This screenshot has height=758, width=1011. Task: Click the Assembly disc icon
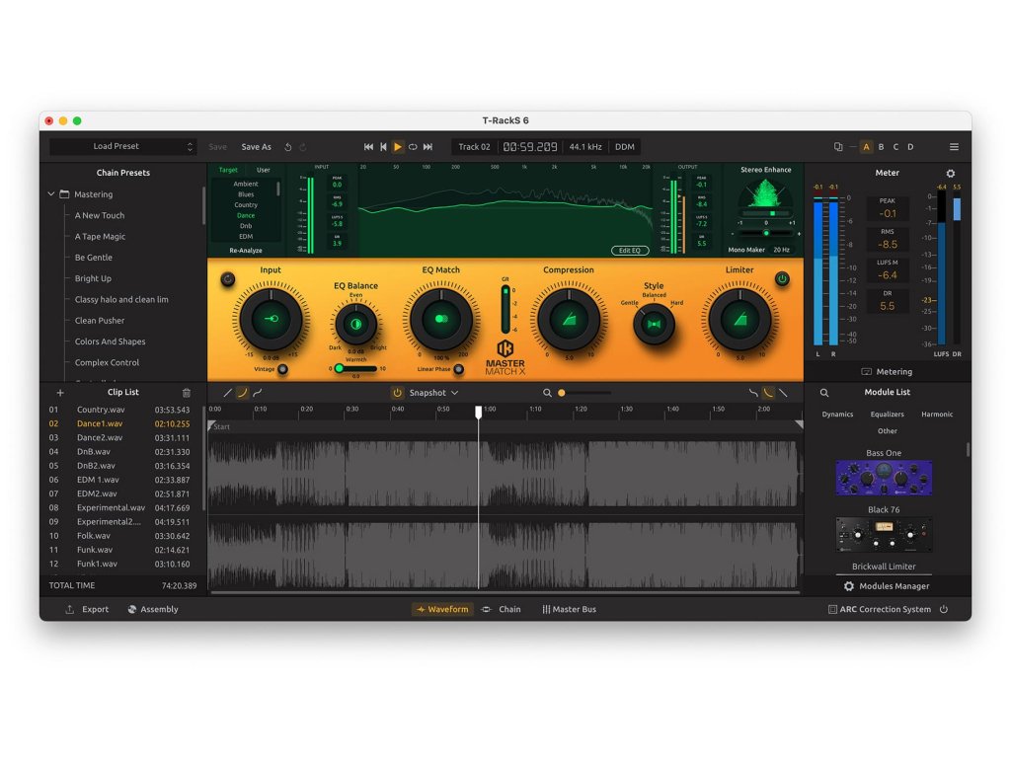click(x=132, y=609)
